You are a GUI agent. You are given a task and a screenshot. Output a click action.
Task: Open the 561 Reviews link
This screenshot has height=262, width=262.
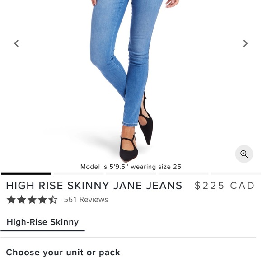86,200
